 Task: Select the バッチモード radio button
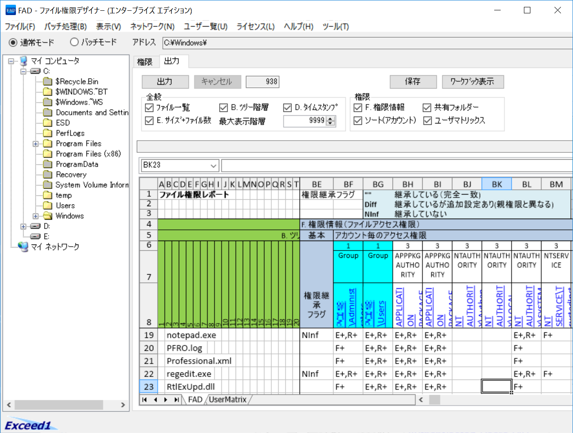click(74, 42)
